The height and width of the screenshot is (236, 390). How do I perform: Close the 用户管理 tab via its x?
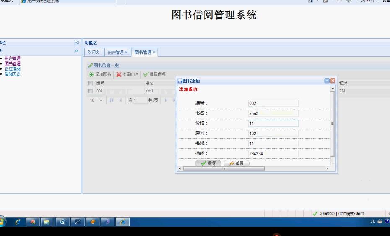coord(126,52)
